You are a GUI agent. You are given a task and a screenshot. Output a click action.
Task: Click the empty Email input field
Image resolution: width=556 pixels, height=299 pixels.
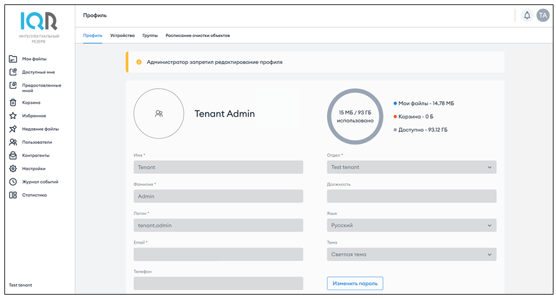(x=218, y=254)
